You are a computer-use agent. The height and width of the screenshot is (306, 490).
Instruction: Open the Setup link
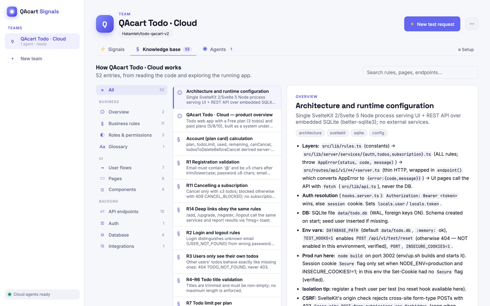point(466,50)
